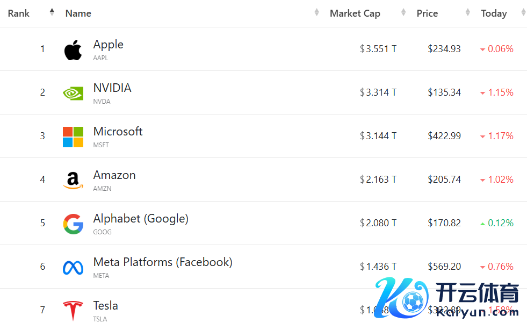Click the Apple company logo

[73, 50]
